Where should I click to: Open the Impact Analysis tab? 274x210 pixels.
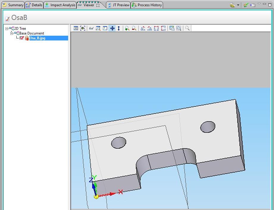pyautogui.click(x=60, y=5)
